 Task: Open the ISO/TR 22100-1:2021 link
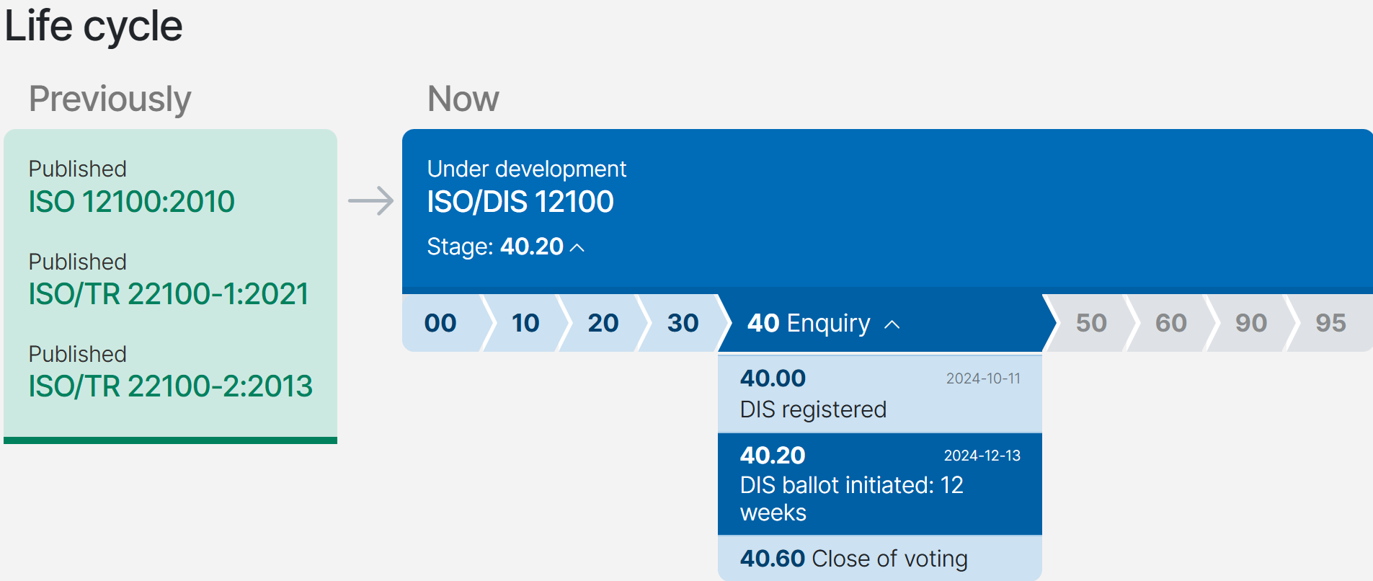[169, 294]
